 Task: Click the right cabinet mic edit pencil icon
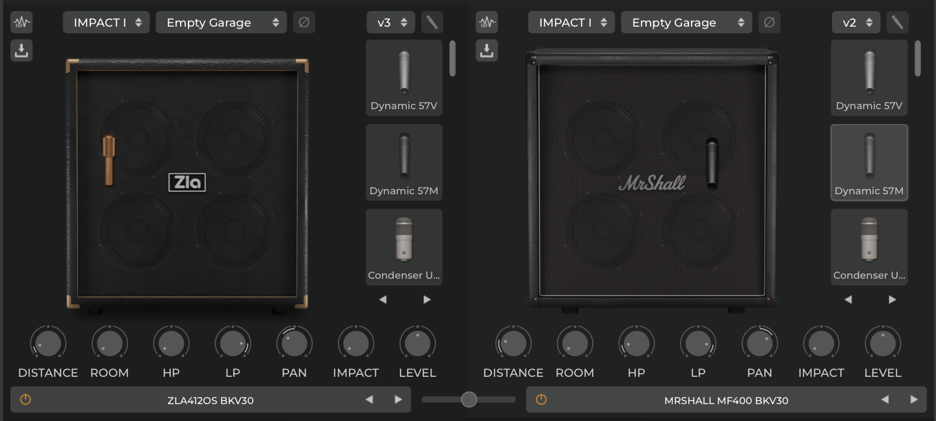tap(898, 23)
